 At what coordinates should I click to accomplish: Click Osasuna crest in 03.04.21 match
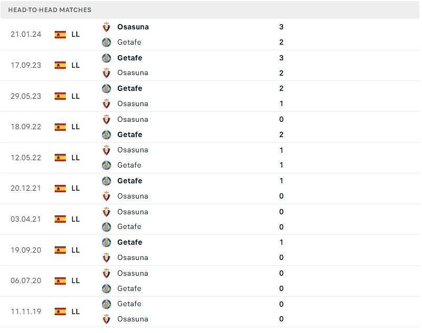pyautogui.click(x=106, y=212)
